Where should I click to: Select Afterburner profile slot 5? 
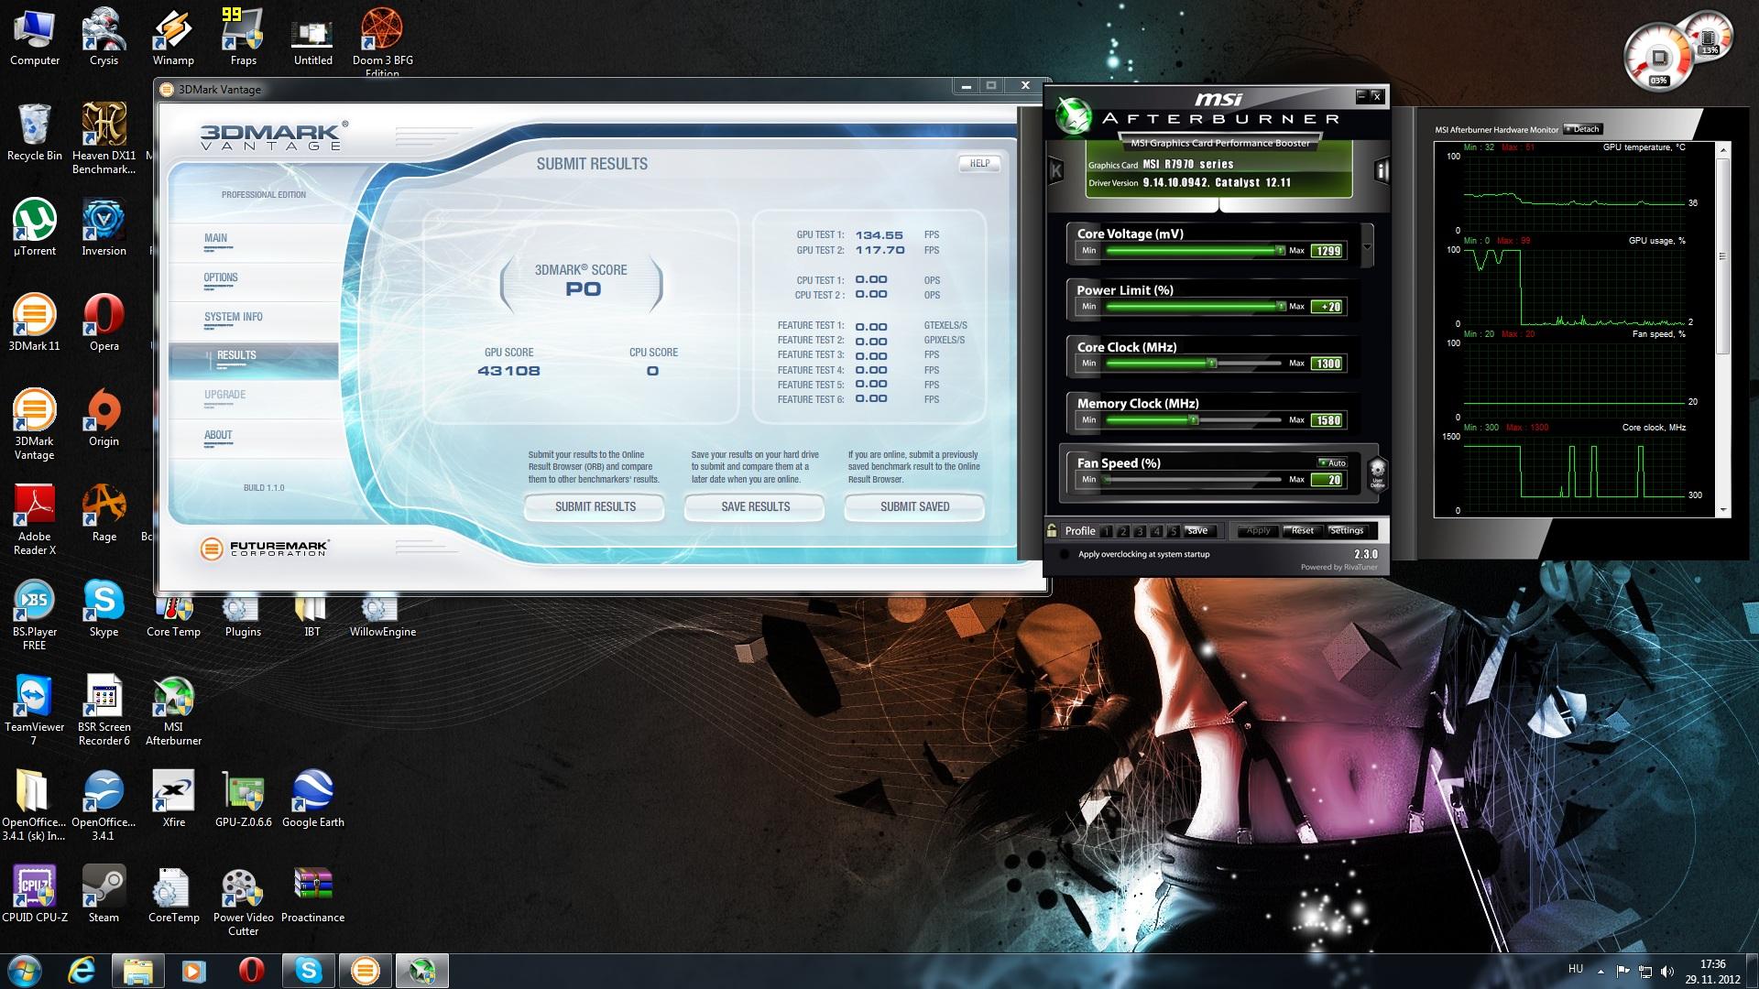point(1173,531)
